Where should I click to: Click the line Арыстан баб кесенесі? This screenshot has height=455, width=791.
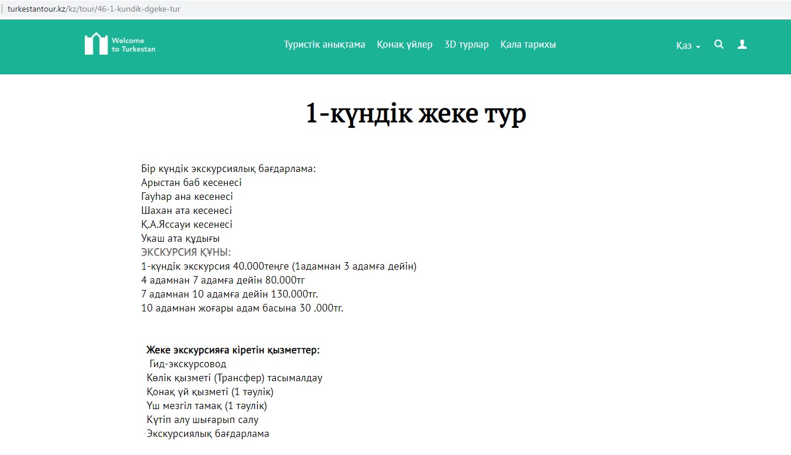191,182
